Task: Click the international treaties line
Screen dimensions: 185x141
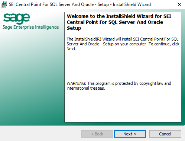Action: point(86,88)
